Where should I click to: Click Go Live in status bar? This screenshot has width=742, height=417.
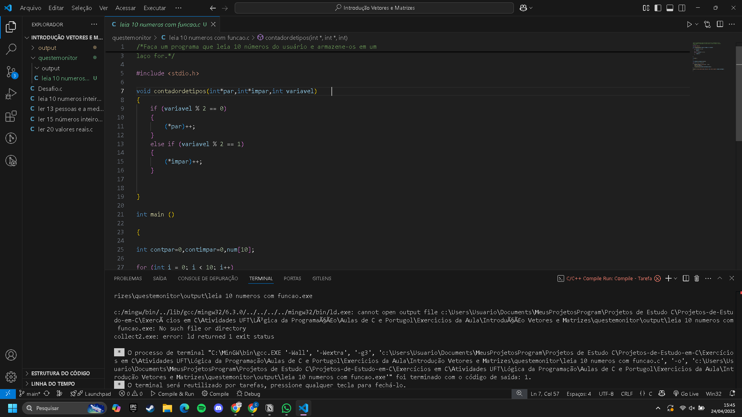[x=686, y=394]
